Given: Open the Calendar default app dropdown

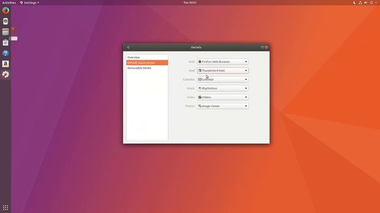Looking at the screenshot, I should pyautogui.click(x=223, y=79).
